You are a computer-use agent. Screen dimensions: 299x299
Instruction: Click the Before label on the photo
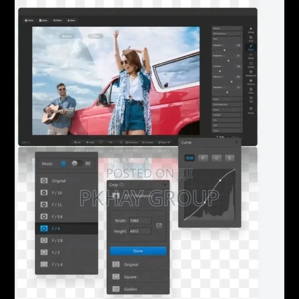(67, 36)
